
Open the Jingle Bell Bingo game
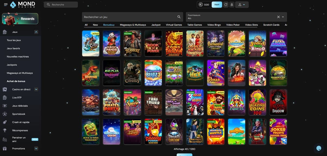257,43
